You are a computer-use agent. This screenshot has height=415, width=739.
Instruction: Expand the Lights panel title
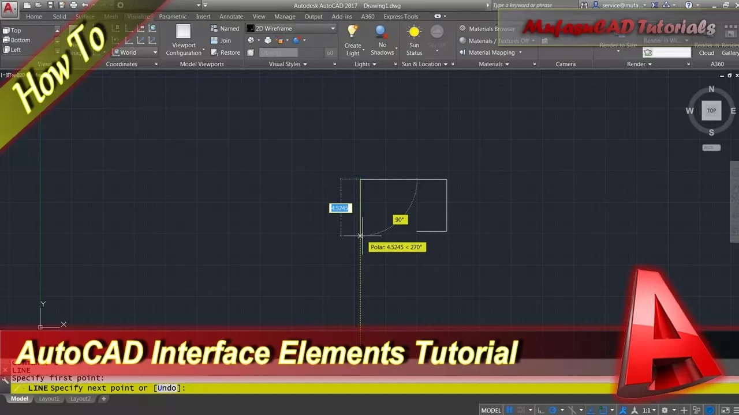pos(365,64)
